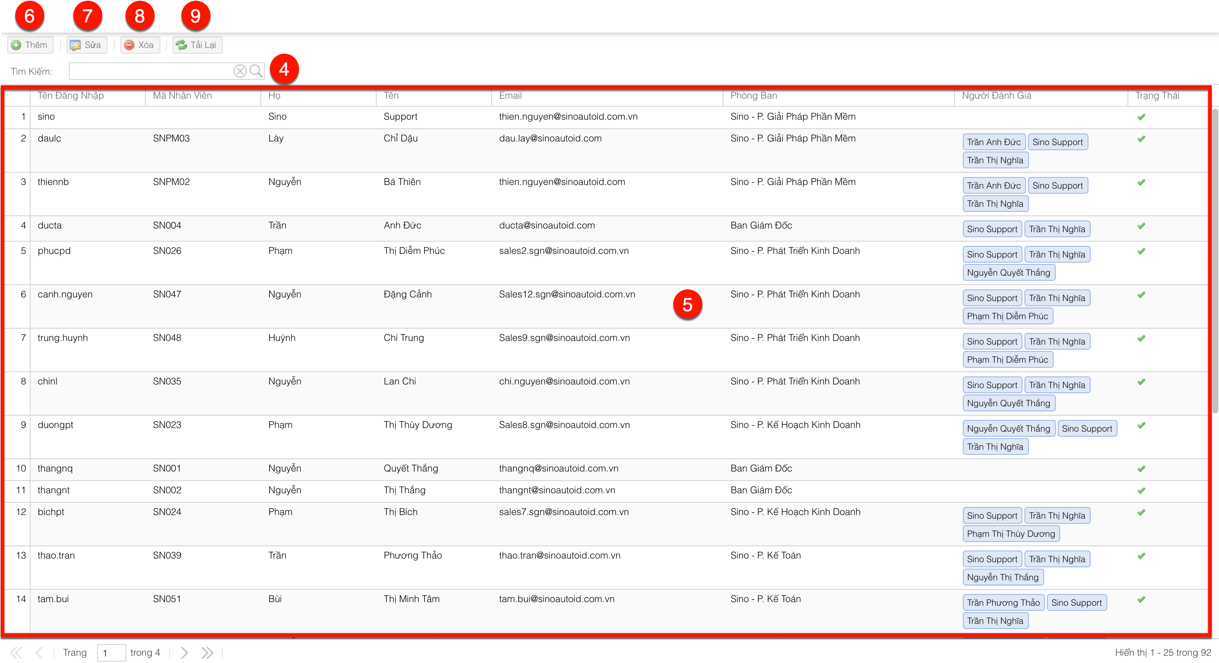The height and width of the screenshot is (663, 1219).
Task: Click status checkmark for user thangnq
Action: [x=1141, y=469]
